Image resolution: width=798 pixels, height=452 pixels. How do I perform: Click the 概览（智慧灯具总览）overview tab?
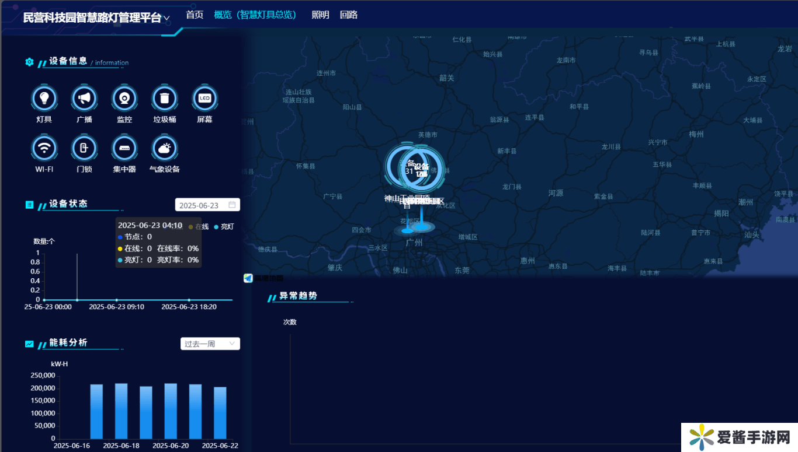coord(255,15)
